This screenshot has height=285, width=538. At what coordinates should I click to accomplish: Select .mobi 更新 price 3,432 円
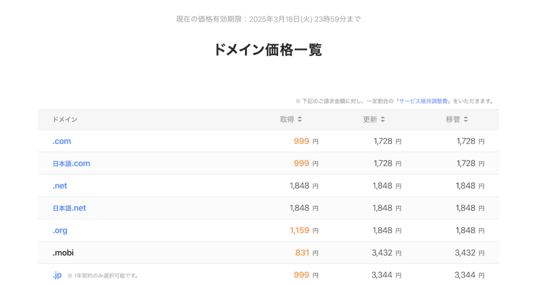pyautogui.click(x=387, y=253)
